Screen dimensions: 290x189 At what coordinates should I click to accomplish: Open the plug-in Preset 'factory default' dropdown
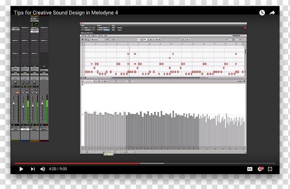(x=104, y=28)
